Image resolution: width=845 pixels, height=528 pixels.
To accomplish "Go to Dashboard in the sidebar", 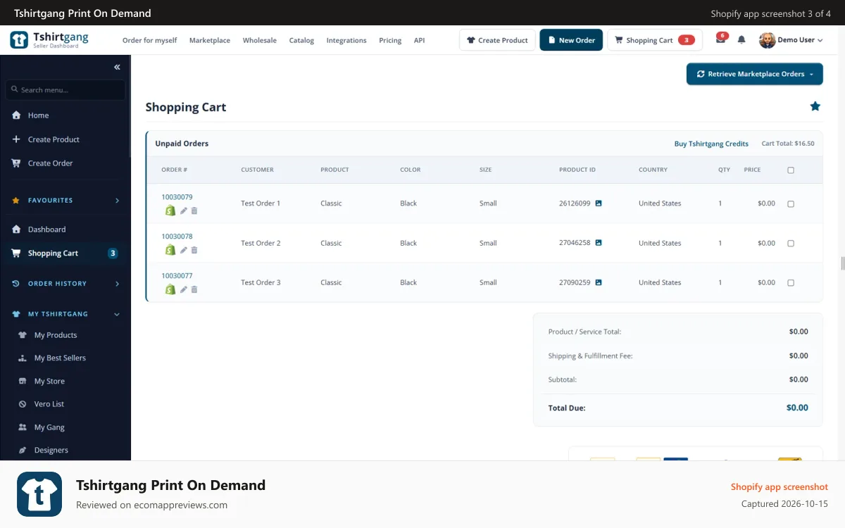I will point(46,230).
